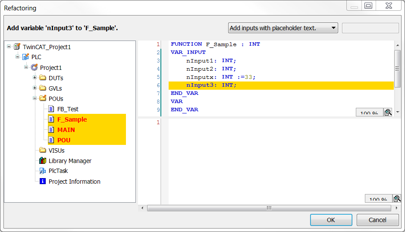Click the Cancel button
Screen dimensions: 405x232
(378, 220)
